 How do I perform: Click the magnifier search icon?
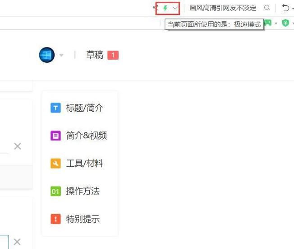[x=267, y=8]
